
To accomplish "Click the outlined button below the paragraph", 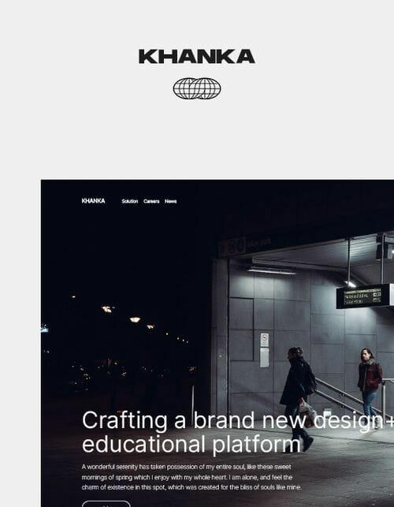I will pos(106,504).
